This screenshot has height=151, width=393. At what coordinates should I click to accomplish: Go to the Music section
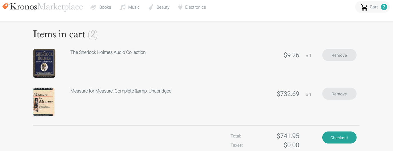(134, 7)
